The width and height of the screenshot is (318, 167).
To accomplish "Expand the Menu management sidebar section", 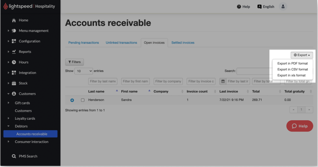I will [9, 31].
